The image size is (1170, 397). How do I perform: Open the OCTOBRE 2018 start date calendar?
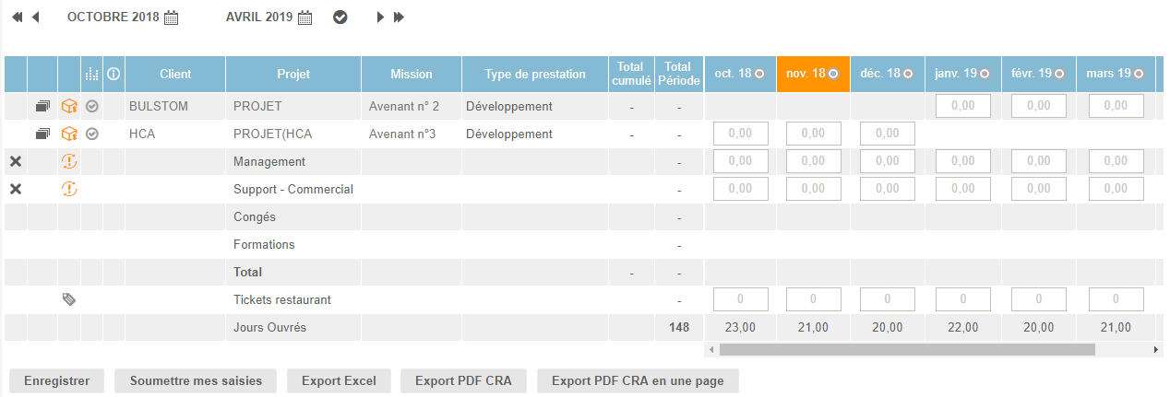(x=171, y=18)
